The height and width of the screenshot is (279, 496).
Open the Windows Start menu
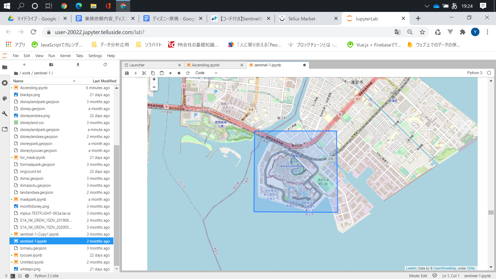(7, 6)
